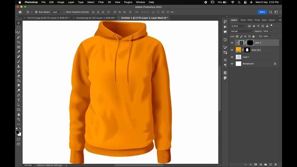
Task: Create a new group folder icon
Action: (x=265, y=165)
